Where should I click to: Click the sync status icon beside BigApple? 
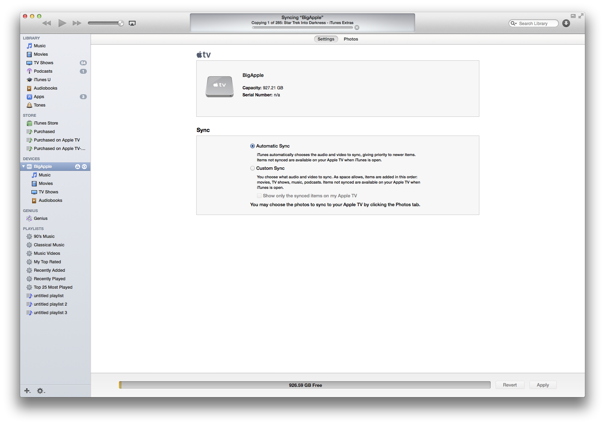(84, 167)
